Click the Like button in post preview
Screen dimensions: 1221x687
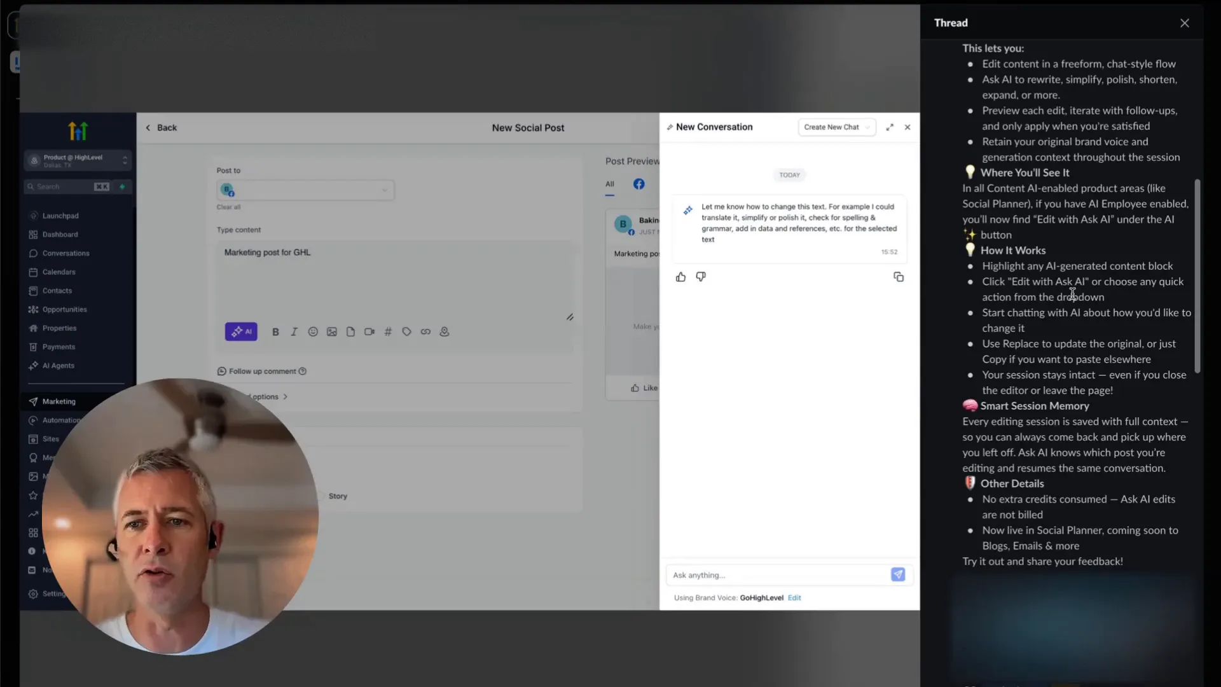click(x=644, y=388)
